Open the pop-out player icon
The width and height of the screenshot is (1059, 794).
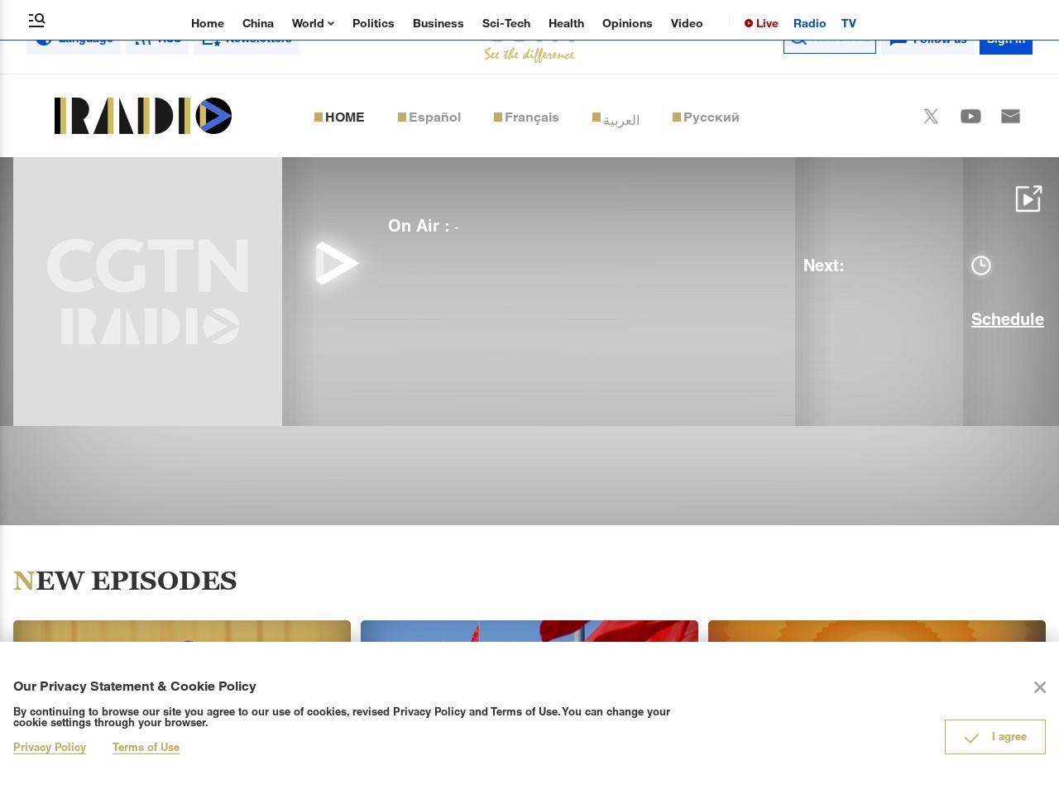[x=1028, y=198]
